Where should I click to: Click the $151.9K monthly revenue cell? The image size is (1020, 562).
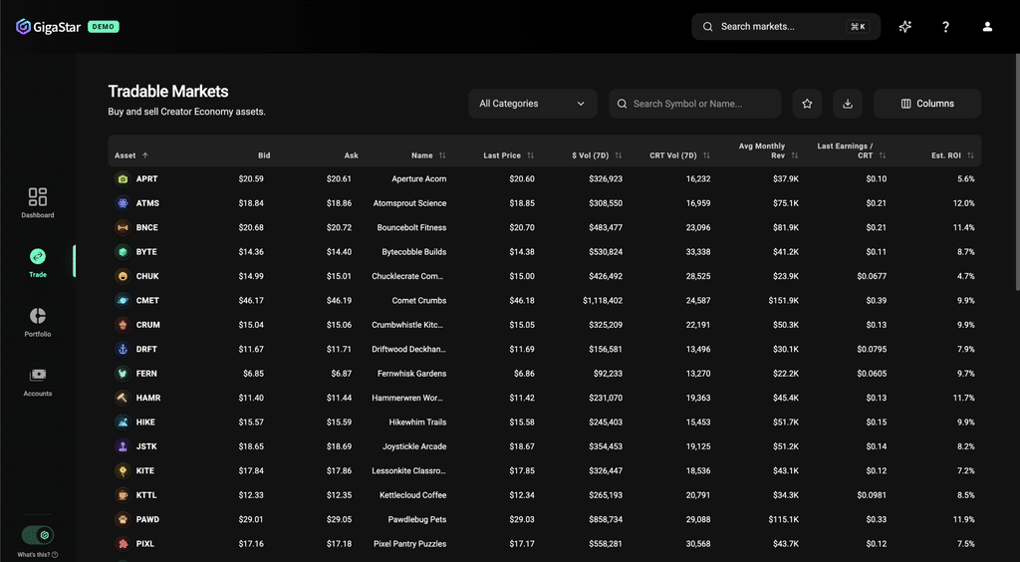(783, 301)
